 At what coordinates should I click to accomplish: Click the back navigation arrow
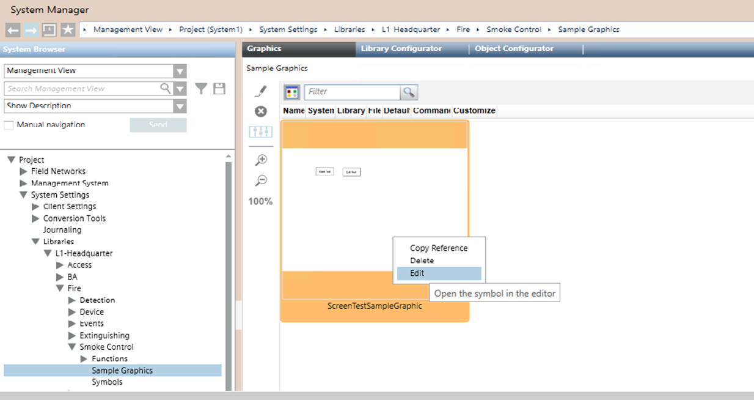tap(13, 30)
